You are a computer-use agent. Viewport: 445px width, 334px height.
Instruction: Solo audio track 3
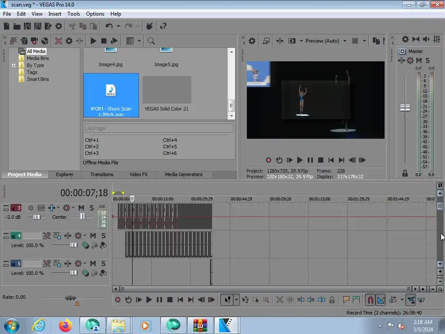tap(91, 208)
